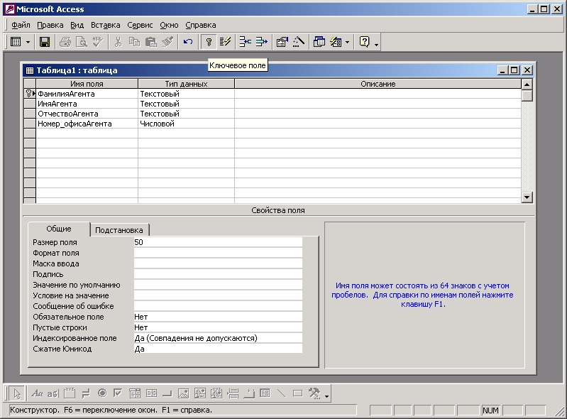Toggle the Primary Key (Ключевое поле) button
The width and height of the screenshot is (567, 419).
[x=209, y=42]
